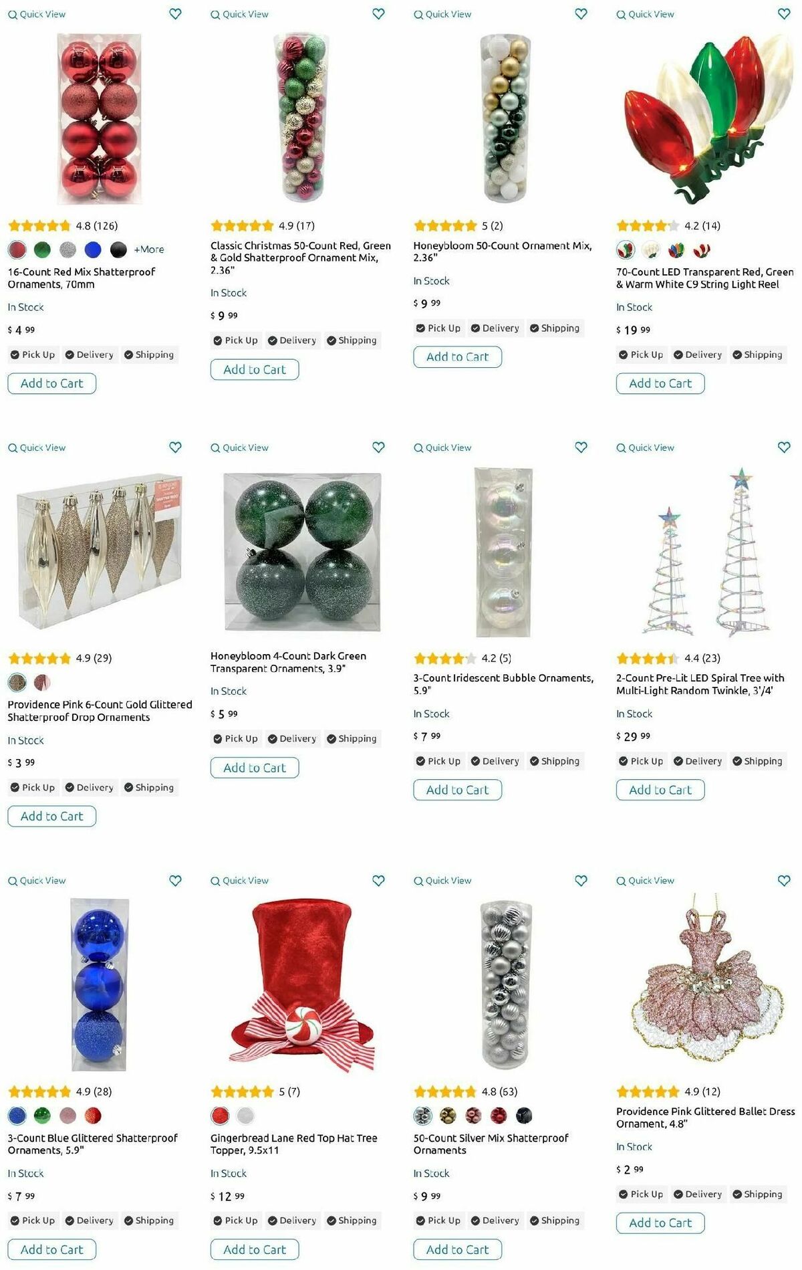The image size is (802, 1270).
Task: Open Quick View for Honeybloom 50-Count Ornament Mix
Action: pos(442,14)
